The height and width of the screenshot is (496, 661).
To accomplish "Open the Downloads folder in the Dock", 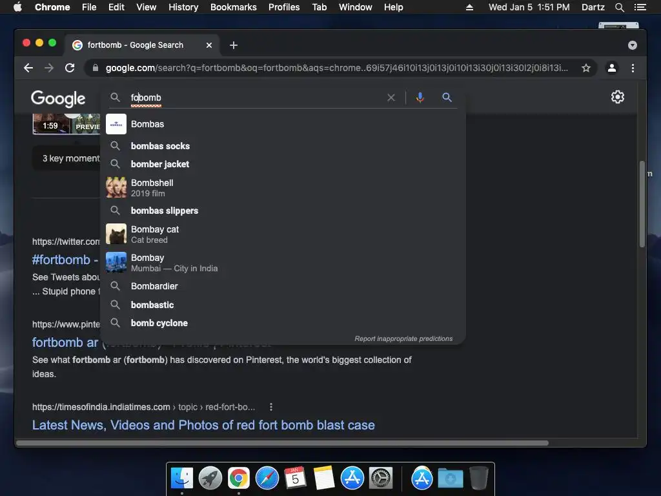I will coord(450,479).
